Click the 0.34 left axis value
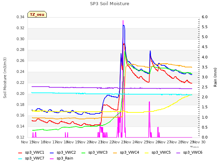 point(21,17)
